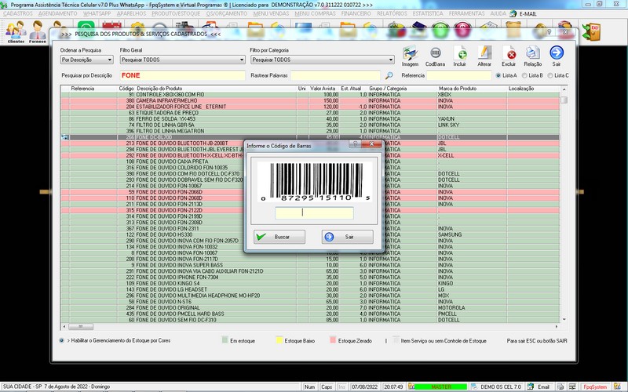
Task: Click the Valor Avista column header
Action: 323,89
